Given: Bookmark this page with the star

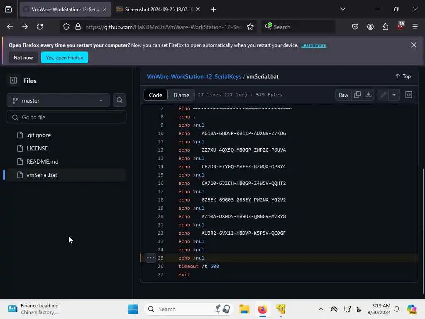Looking at the screenshot, I should click(x=250, y=27).
